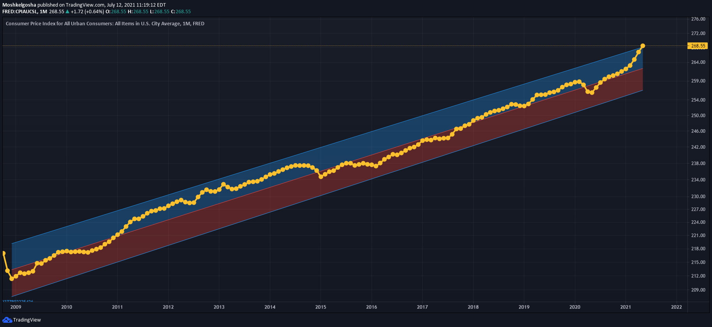
Task: Click the 1M interval label in header
Action: [x=43, y=12]
